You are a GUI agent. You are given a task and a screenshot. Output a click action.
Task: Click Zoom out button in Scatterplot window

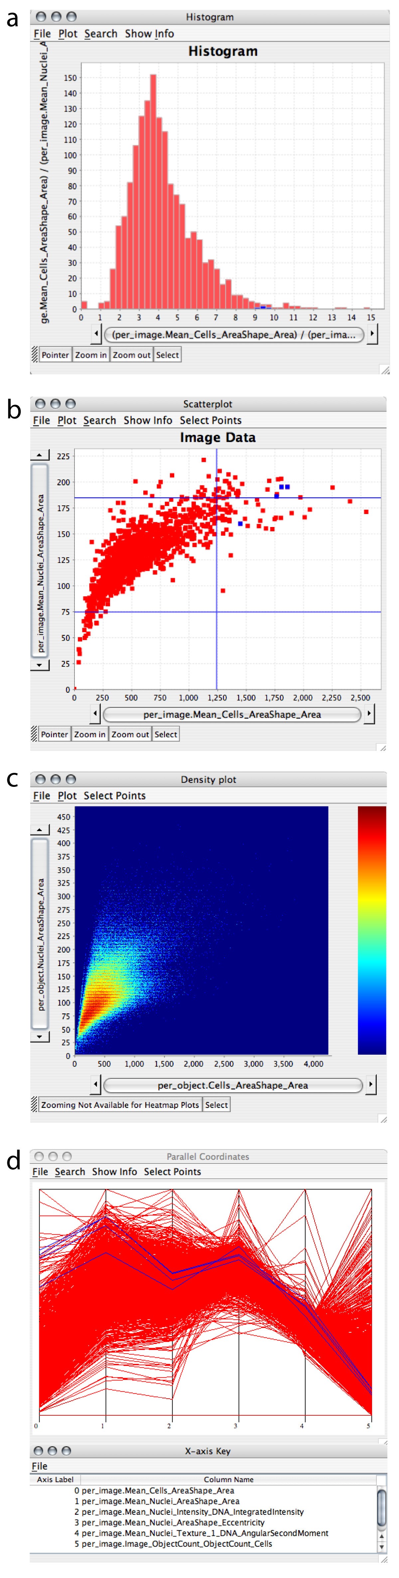(130, 735)
